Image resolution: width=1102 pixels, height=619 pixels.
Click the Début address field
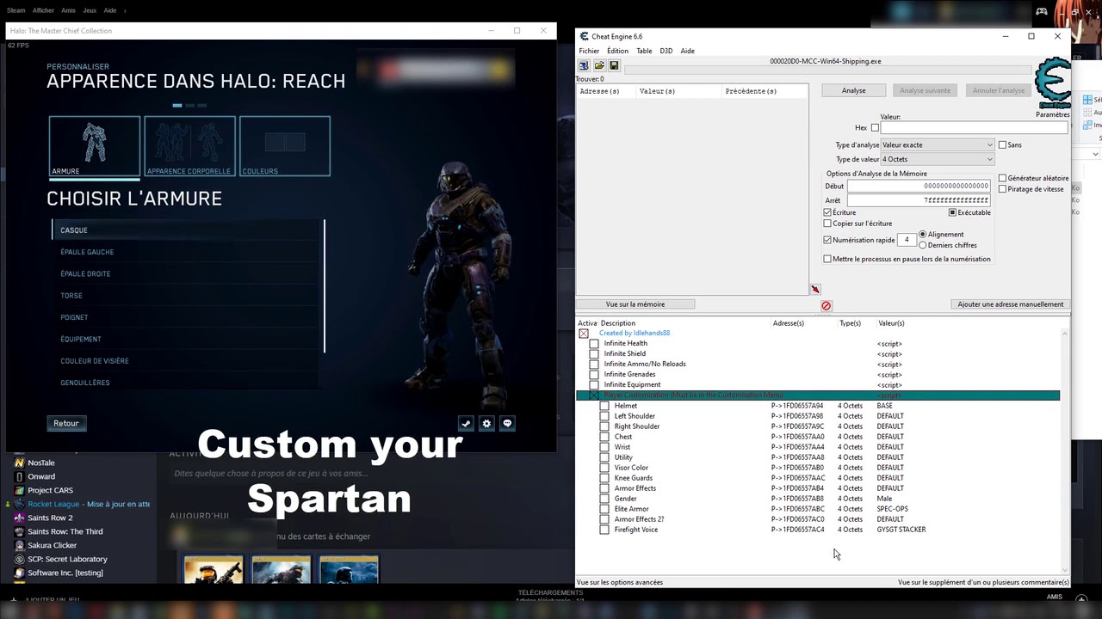(x=919, y=187)
